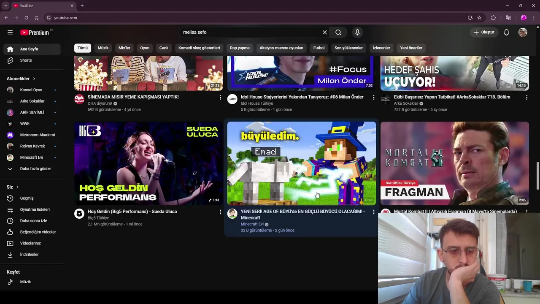Open Metronom Akademi subscription channel
Image resolution: width=540 pixels, height=304 pixels.
32,135
